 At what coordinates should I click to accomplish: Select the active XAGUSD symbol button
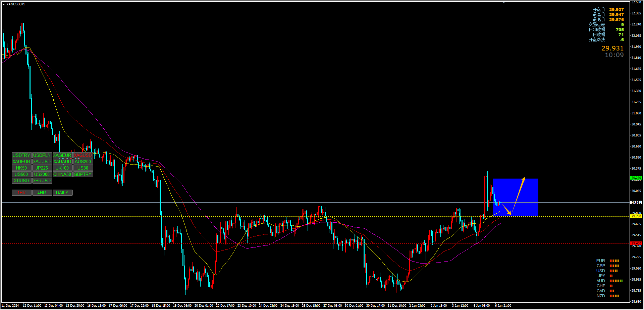pos(83,156)
